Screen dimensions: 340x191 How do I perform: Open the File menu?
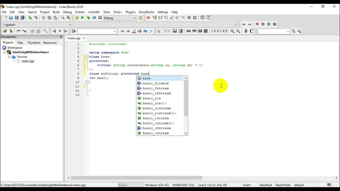coord(4,12)
